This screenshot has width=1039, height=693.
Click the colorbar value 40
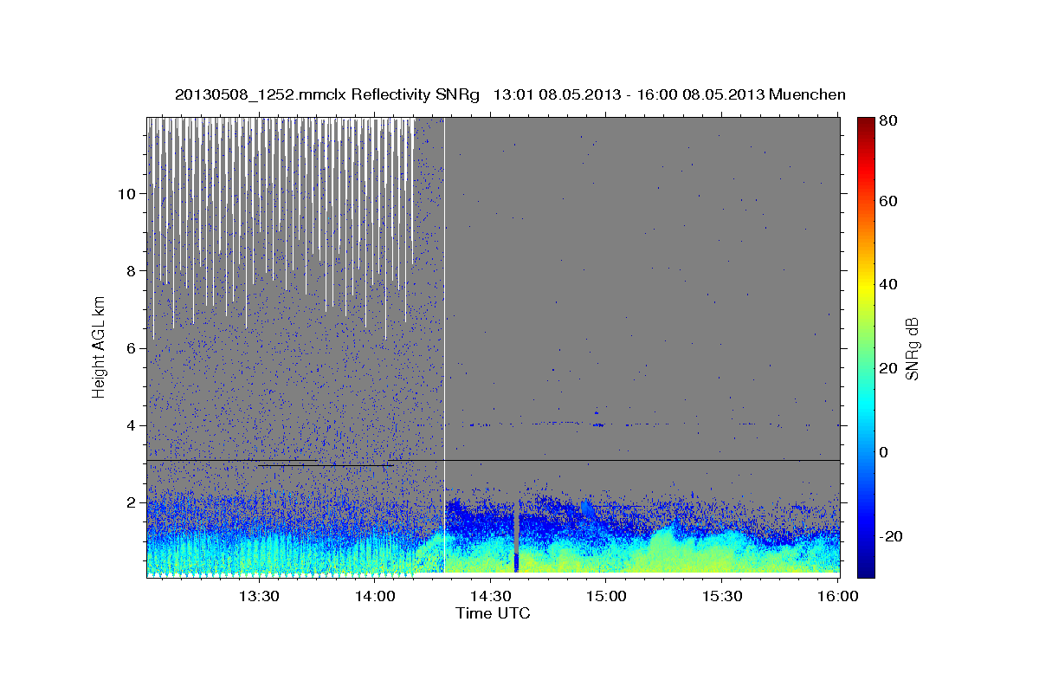click(889, 284)
